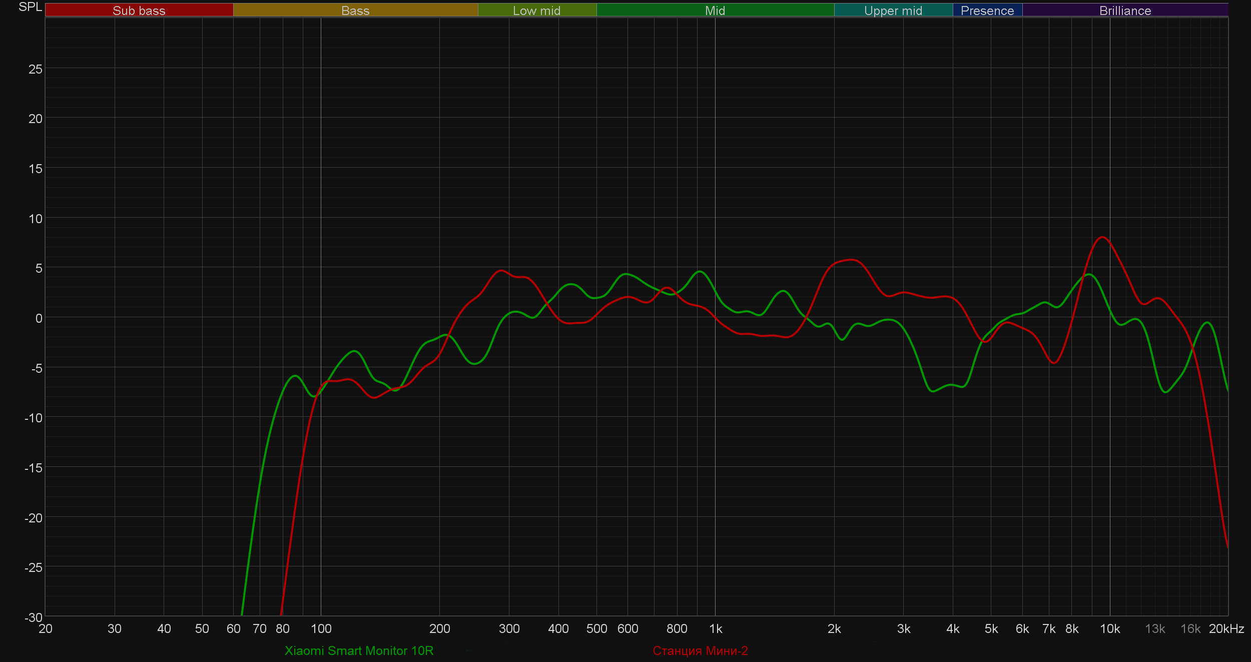Click the SPL axis title
Viewport: 1251px width, 662px height.
(x=30, y=7)
